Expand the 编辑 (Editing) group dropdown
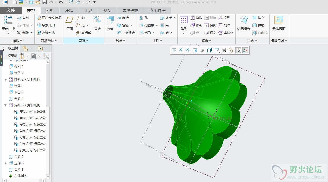Image resolution: width=328 pixels, height=182 pixels. (x=206, y=41)
